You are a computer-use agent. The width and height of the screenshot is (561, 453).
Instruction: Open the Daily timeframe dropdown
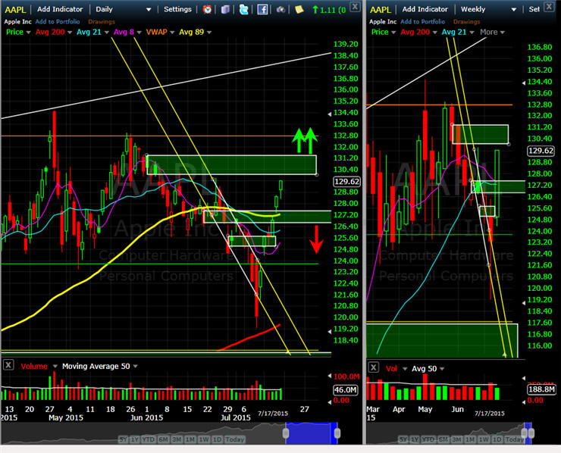[149, 10]
